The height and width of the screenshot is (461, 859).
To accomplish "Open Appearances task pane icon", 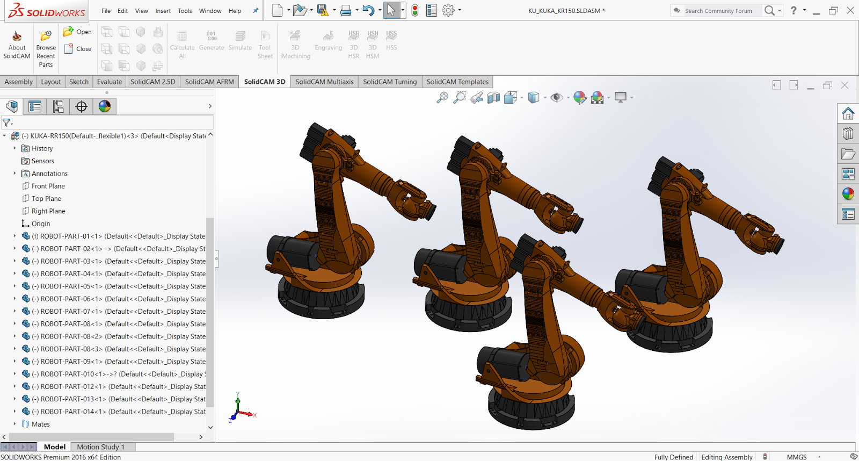I will [848, 194].
